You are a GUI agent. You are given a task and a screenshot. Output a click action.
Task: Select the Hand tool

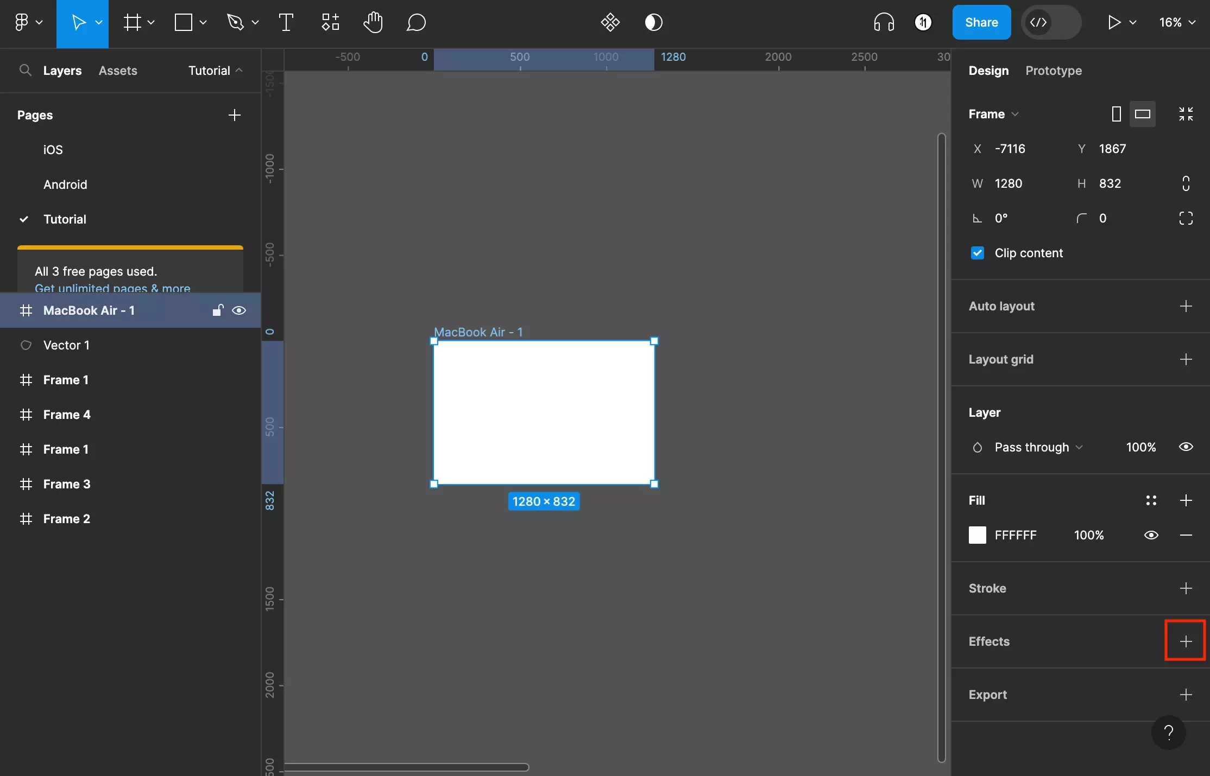pos(372,22)
